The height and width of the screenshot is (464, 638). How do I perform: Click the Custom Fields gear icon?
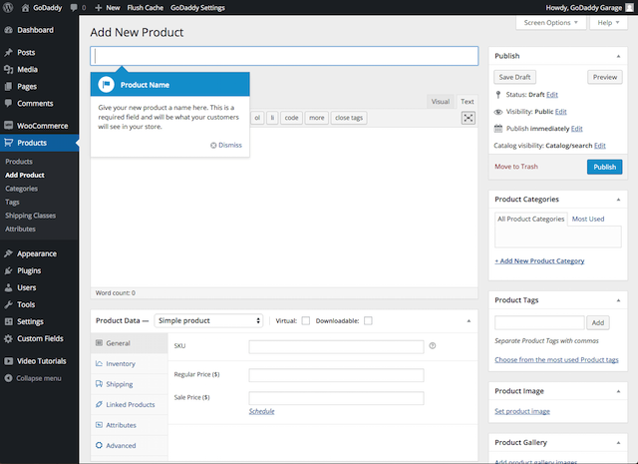point(8,338)
